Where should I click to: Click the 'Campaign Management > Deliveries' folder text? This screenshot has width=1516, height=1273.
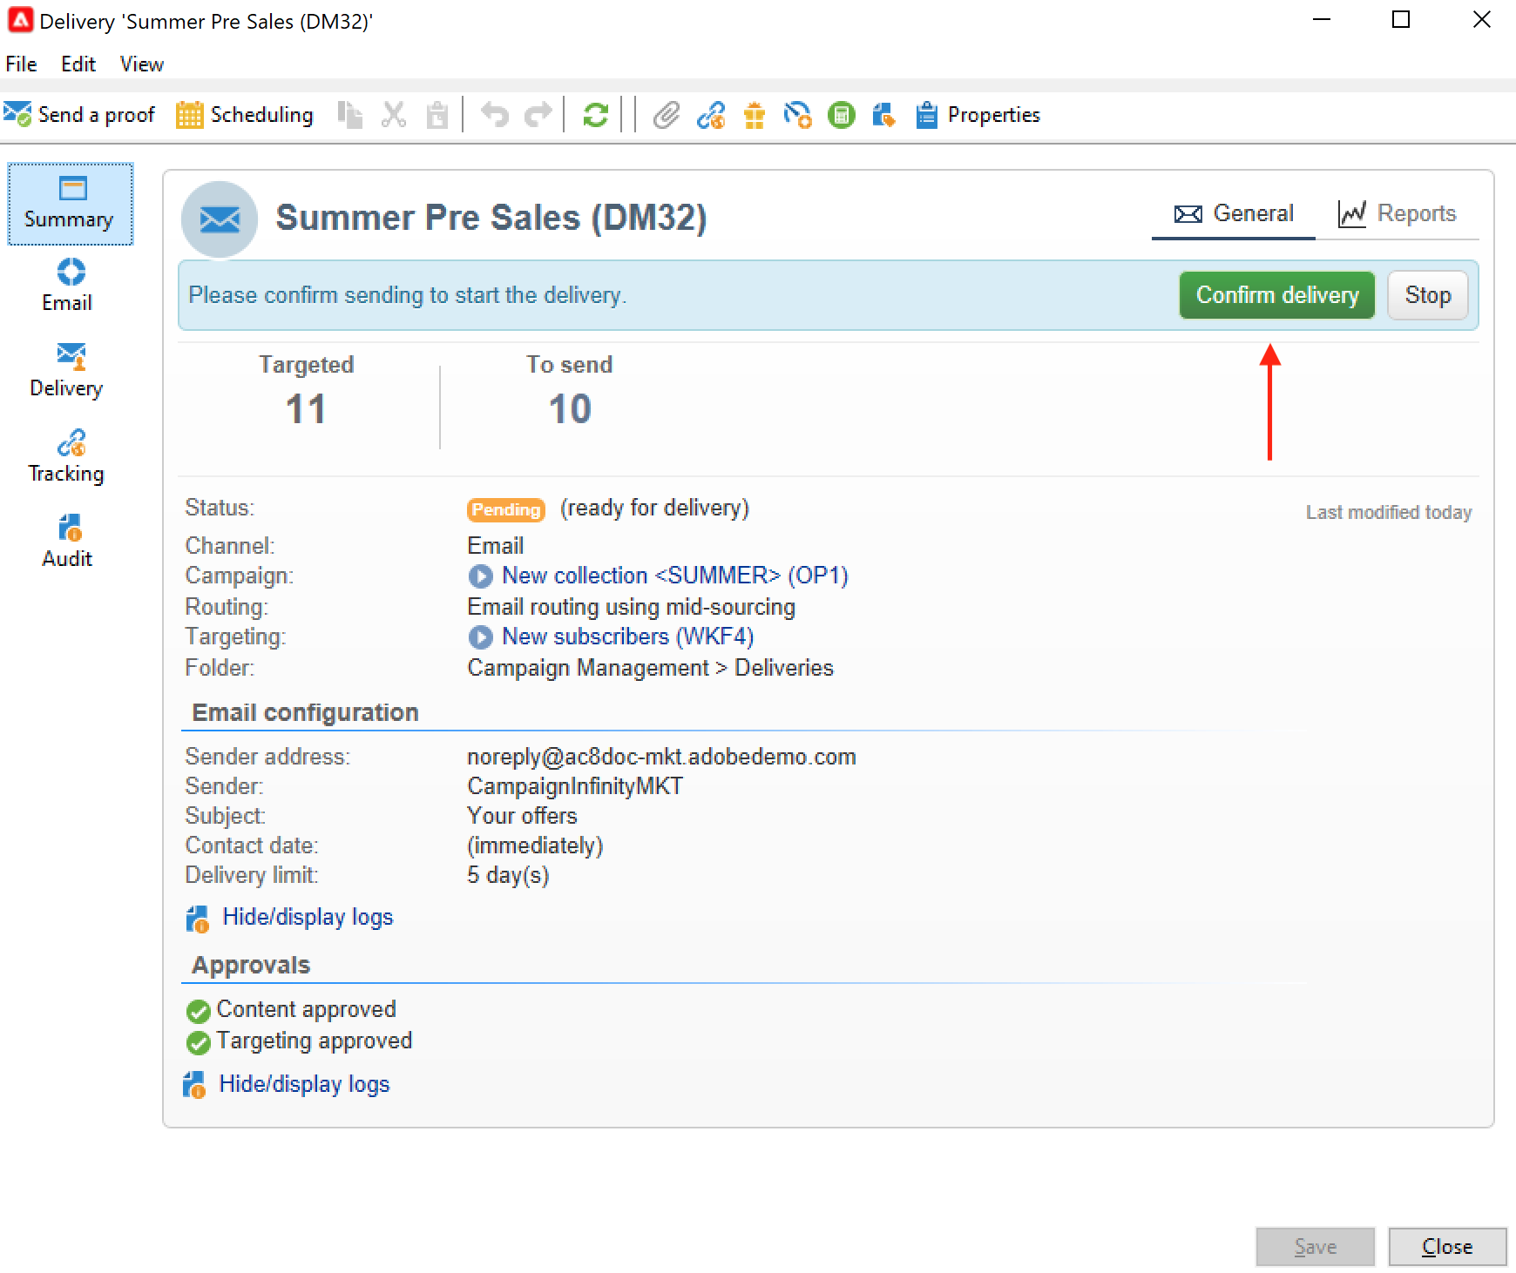(651, 668)
